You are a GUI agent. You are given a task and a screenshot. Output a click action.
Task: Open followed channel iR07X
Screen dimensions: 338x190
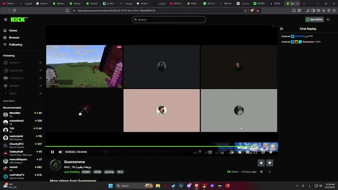[x=22, y=94]
